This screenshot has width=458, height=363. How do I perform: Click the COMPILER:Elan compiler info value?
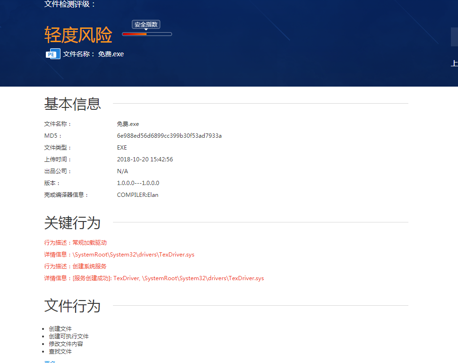(138, 195)
